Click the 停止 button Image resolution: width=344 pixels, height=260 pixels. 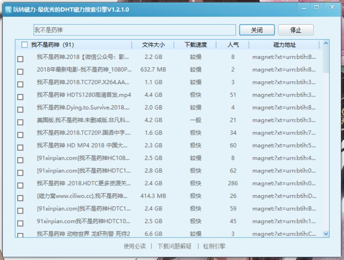pyautogui.click(x=296, y=30)
